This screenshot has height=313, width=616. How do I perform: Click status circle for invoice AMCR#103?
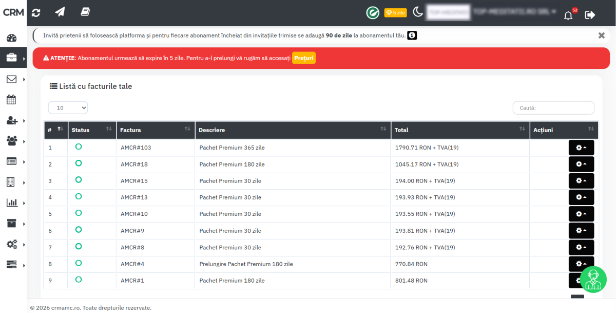pyautogui.click(x=79, y=147)
